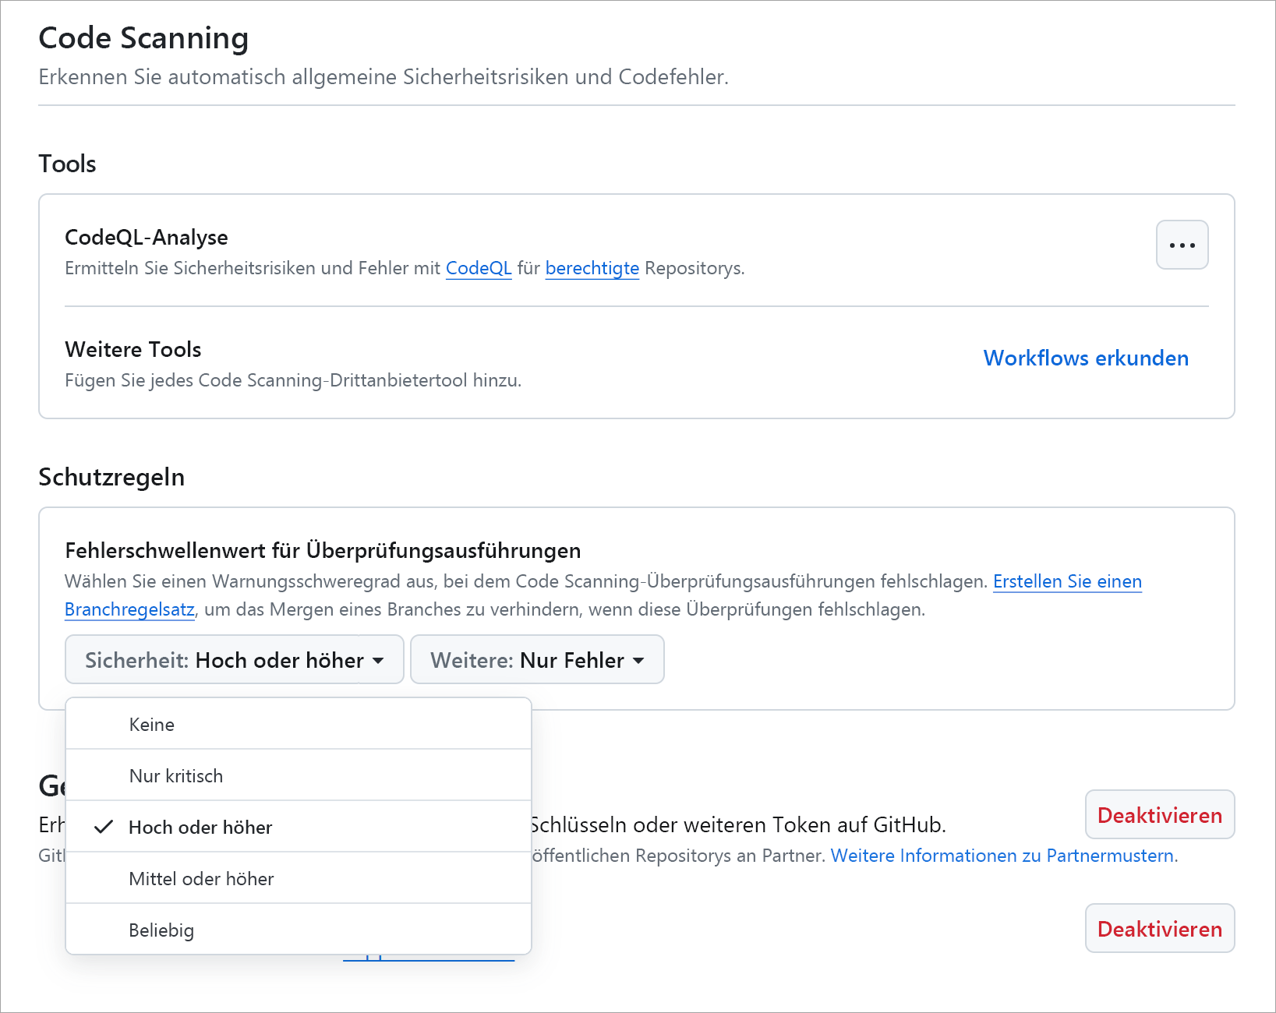View Weitere Informationen zu Partnermustern

click(x=1003, y=855)
